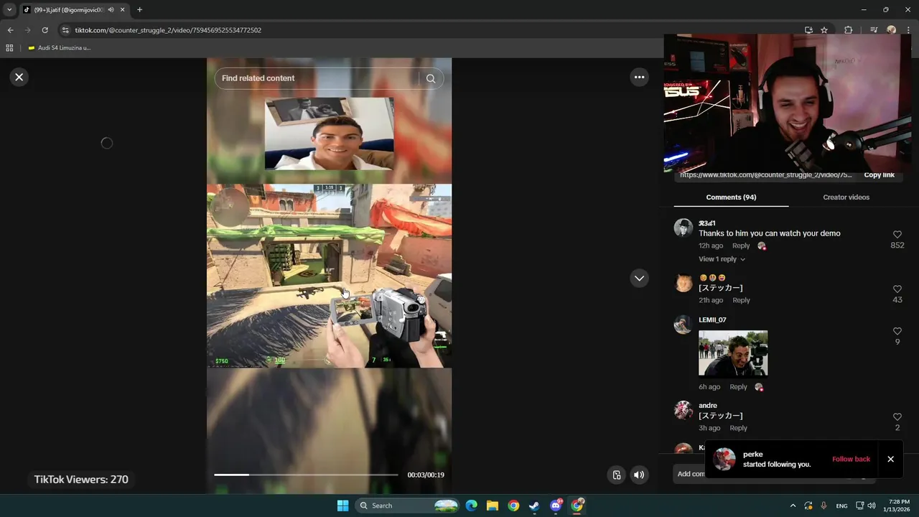
Task: Reply to the 'Thanks to him' comment
Action: point(741,246)
